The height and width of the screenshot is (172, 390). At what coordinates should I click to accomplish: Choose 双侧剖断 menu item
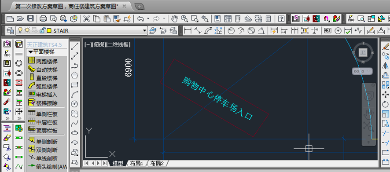tap(47, 150)
